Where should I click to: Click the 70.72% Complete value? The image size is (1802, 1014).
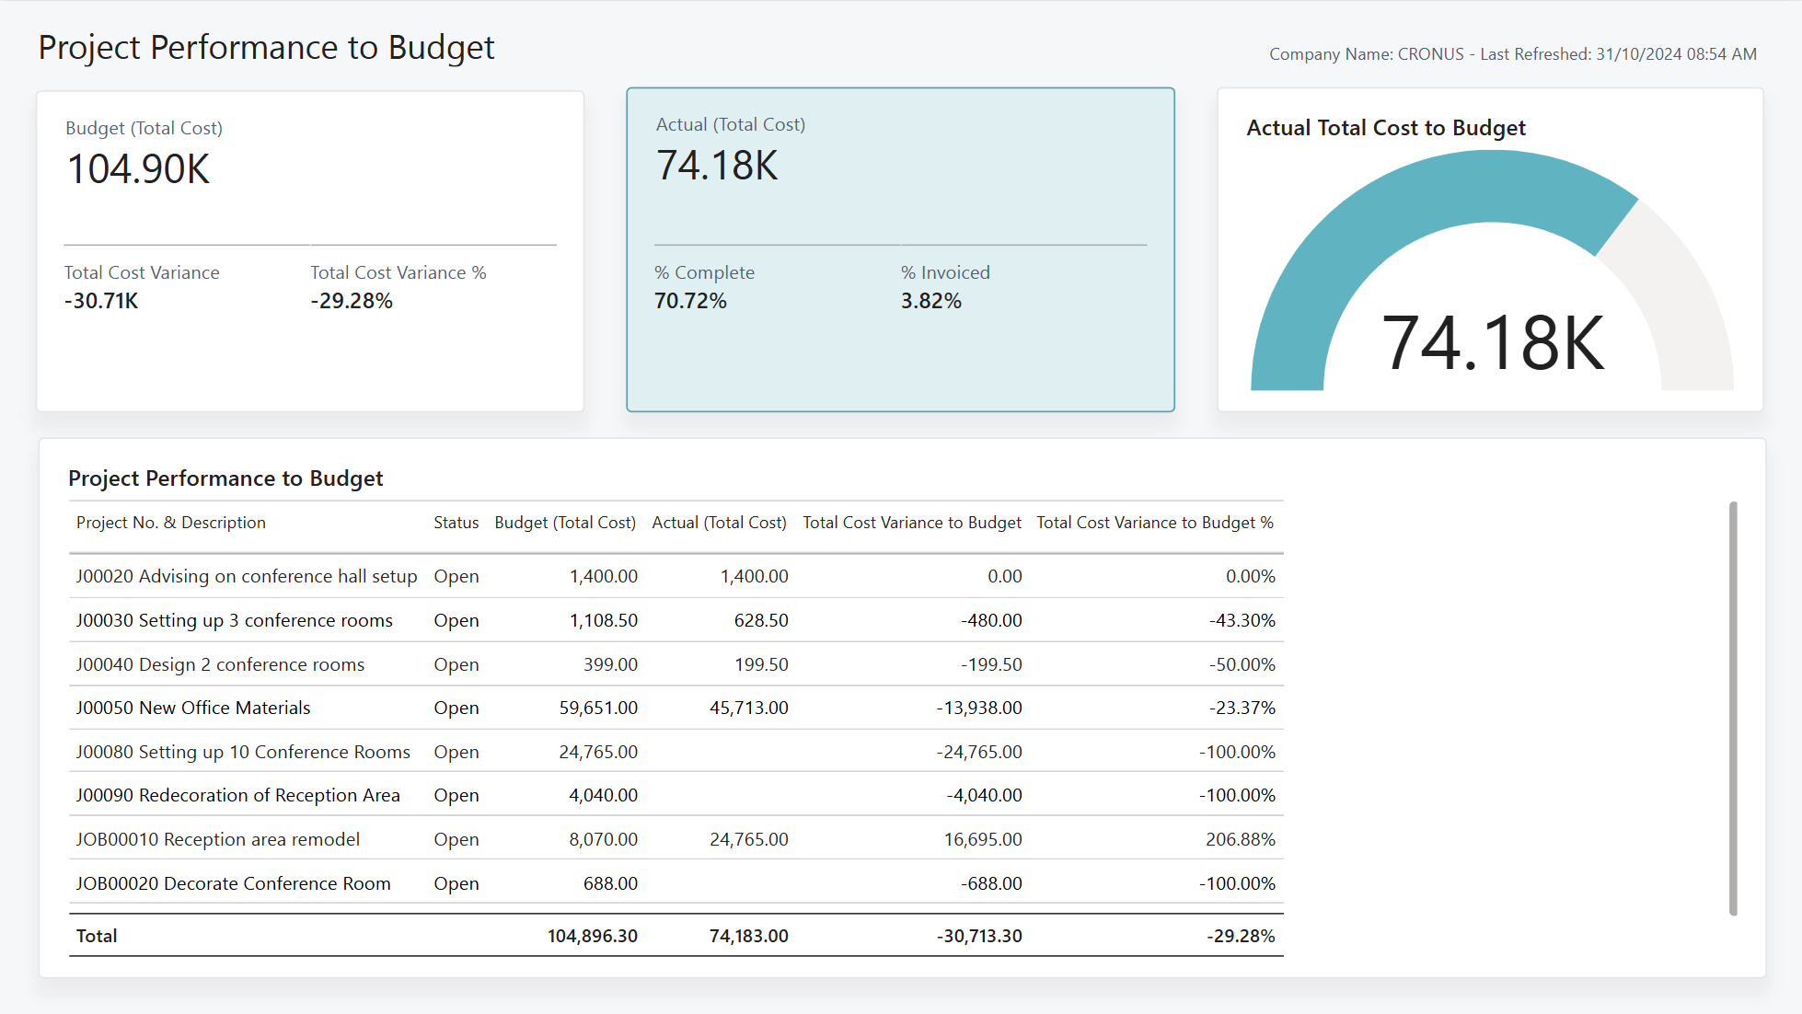coord(690,301)
